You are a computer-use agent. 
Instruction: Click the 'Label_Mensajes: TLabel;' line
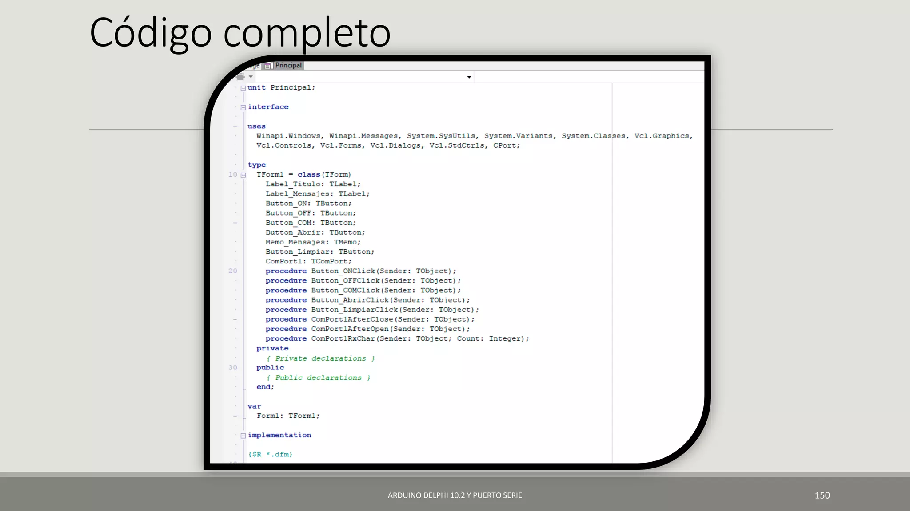[x=317, y=194]
